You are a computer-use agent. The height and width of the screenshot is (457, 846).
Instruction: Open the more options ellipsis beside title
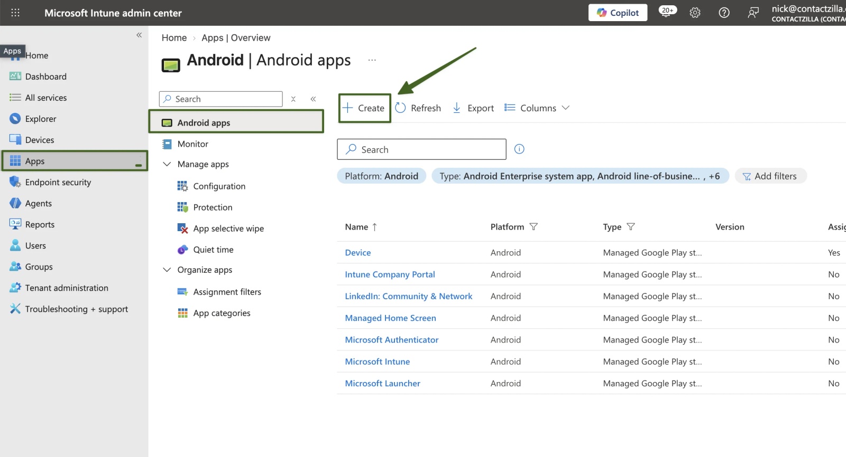coord(372,60)
